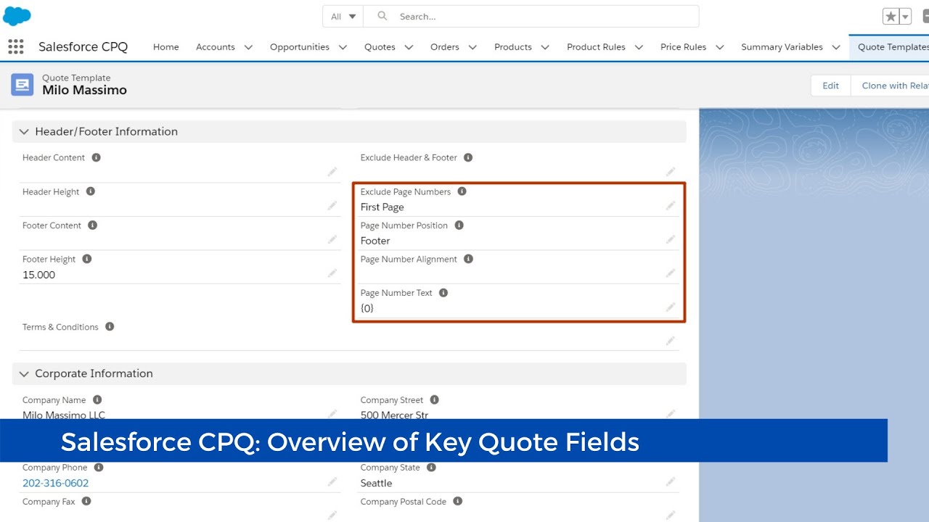Show info tooltip for Company Postal Code

[458, 501]
